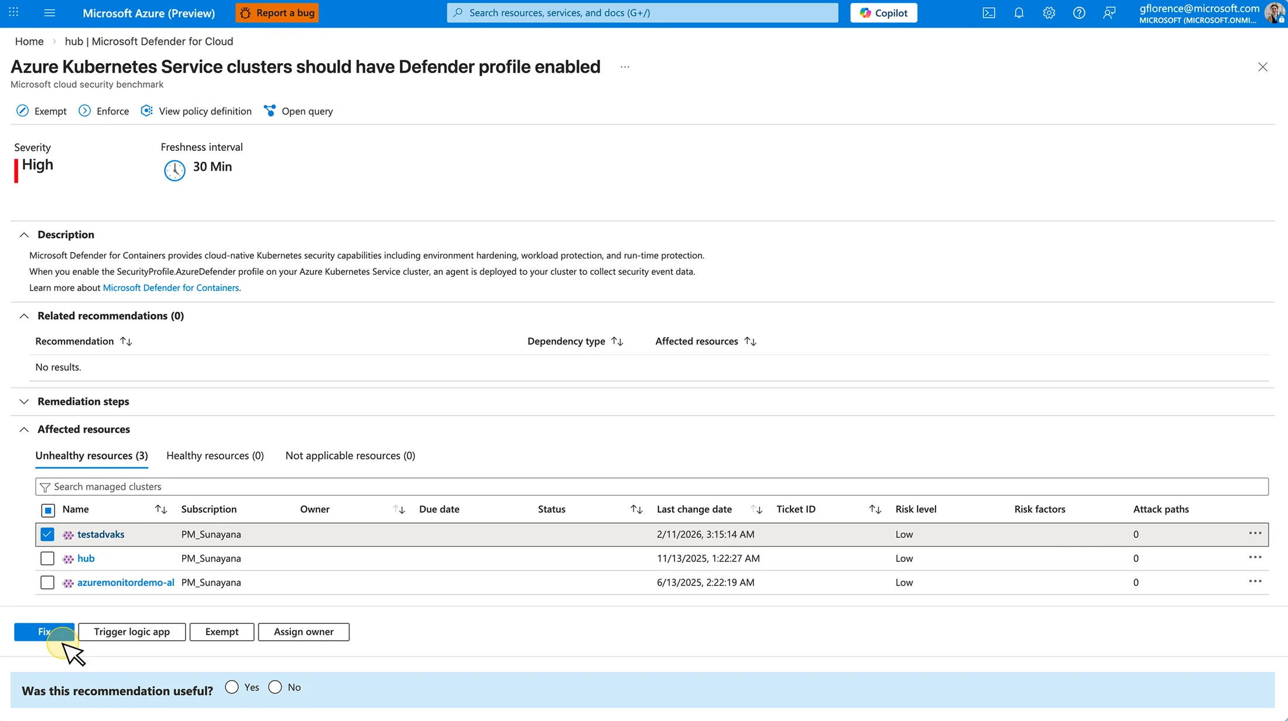Viewport: 1288px width, 721px height.
Task: Open the Azure portal apps grid icon
Action: [x=13, y=12]
